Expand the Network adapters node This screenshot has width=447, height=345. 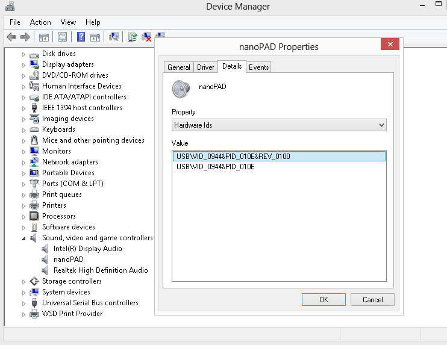[24, 163]
